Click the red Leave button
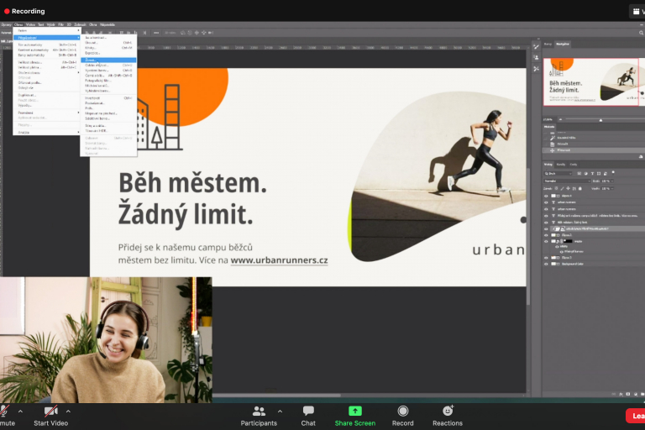The image size is (645, 430). pos(636,415)
